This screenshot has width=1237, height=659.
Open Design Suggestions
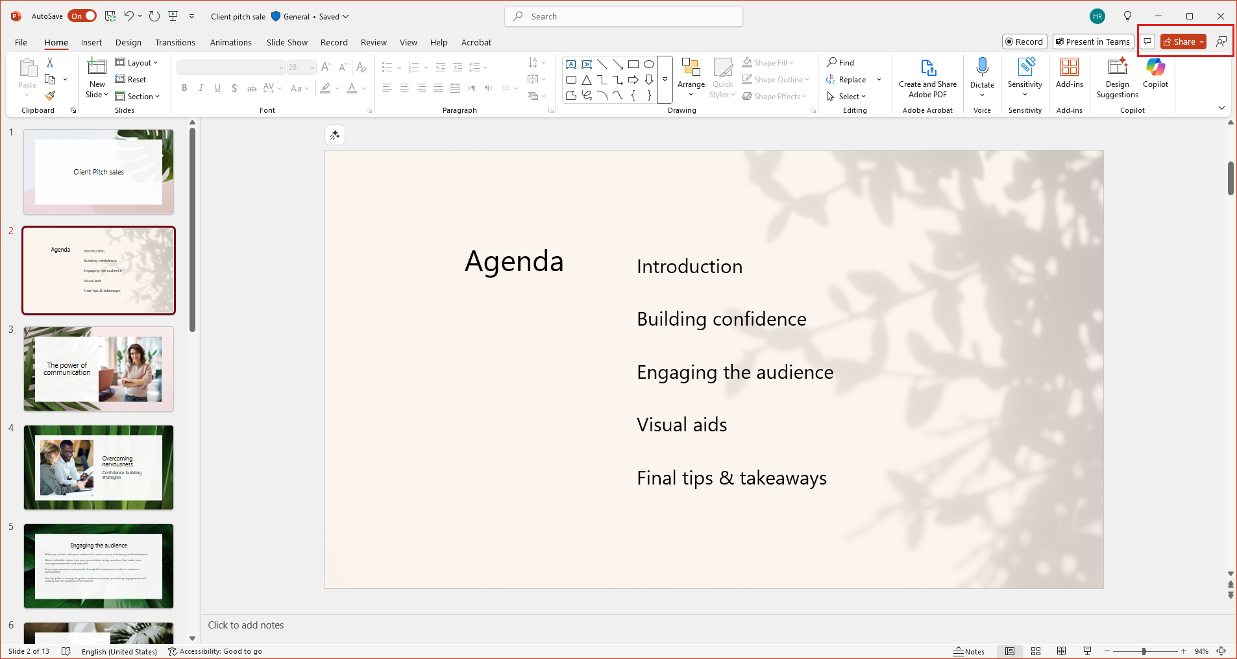pos(1117,77)
